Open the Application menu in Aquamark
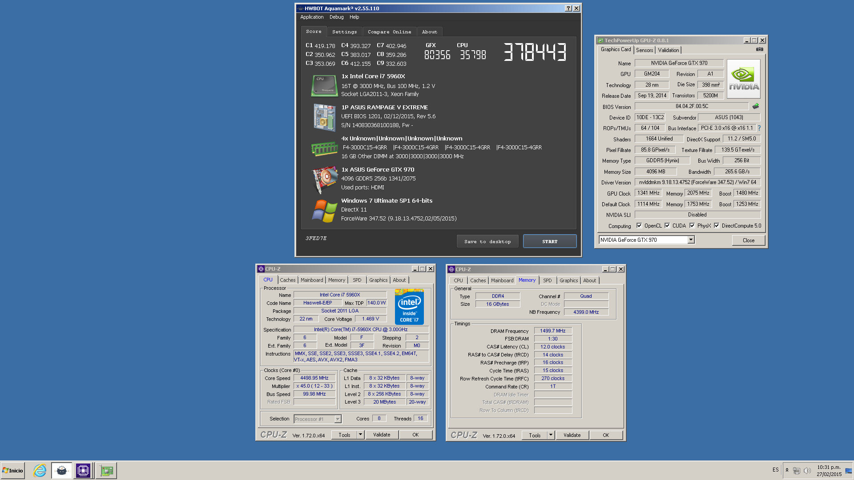Screen dimensions: 854x480 pyautogui.click(x=312, y=17)
